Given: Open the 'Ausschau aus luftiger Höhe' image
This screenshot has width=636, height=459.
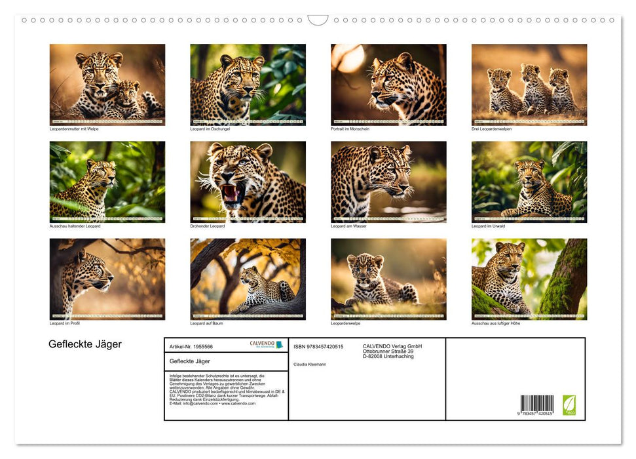Looking at the screenshot, I should (x=529, y=279).
